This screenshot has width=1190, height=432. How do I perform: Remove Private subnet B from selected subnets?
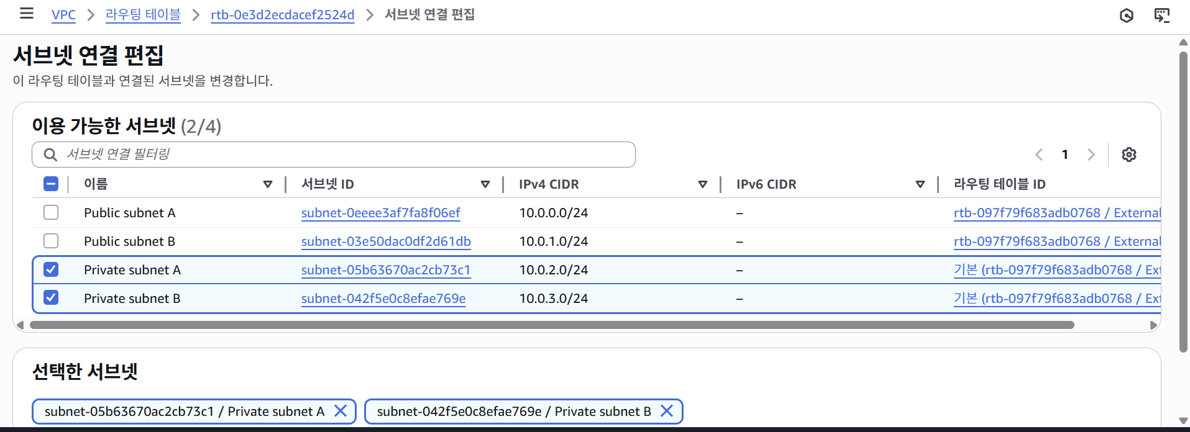(x=667, y=411)
